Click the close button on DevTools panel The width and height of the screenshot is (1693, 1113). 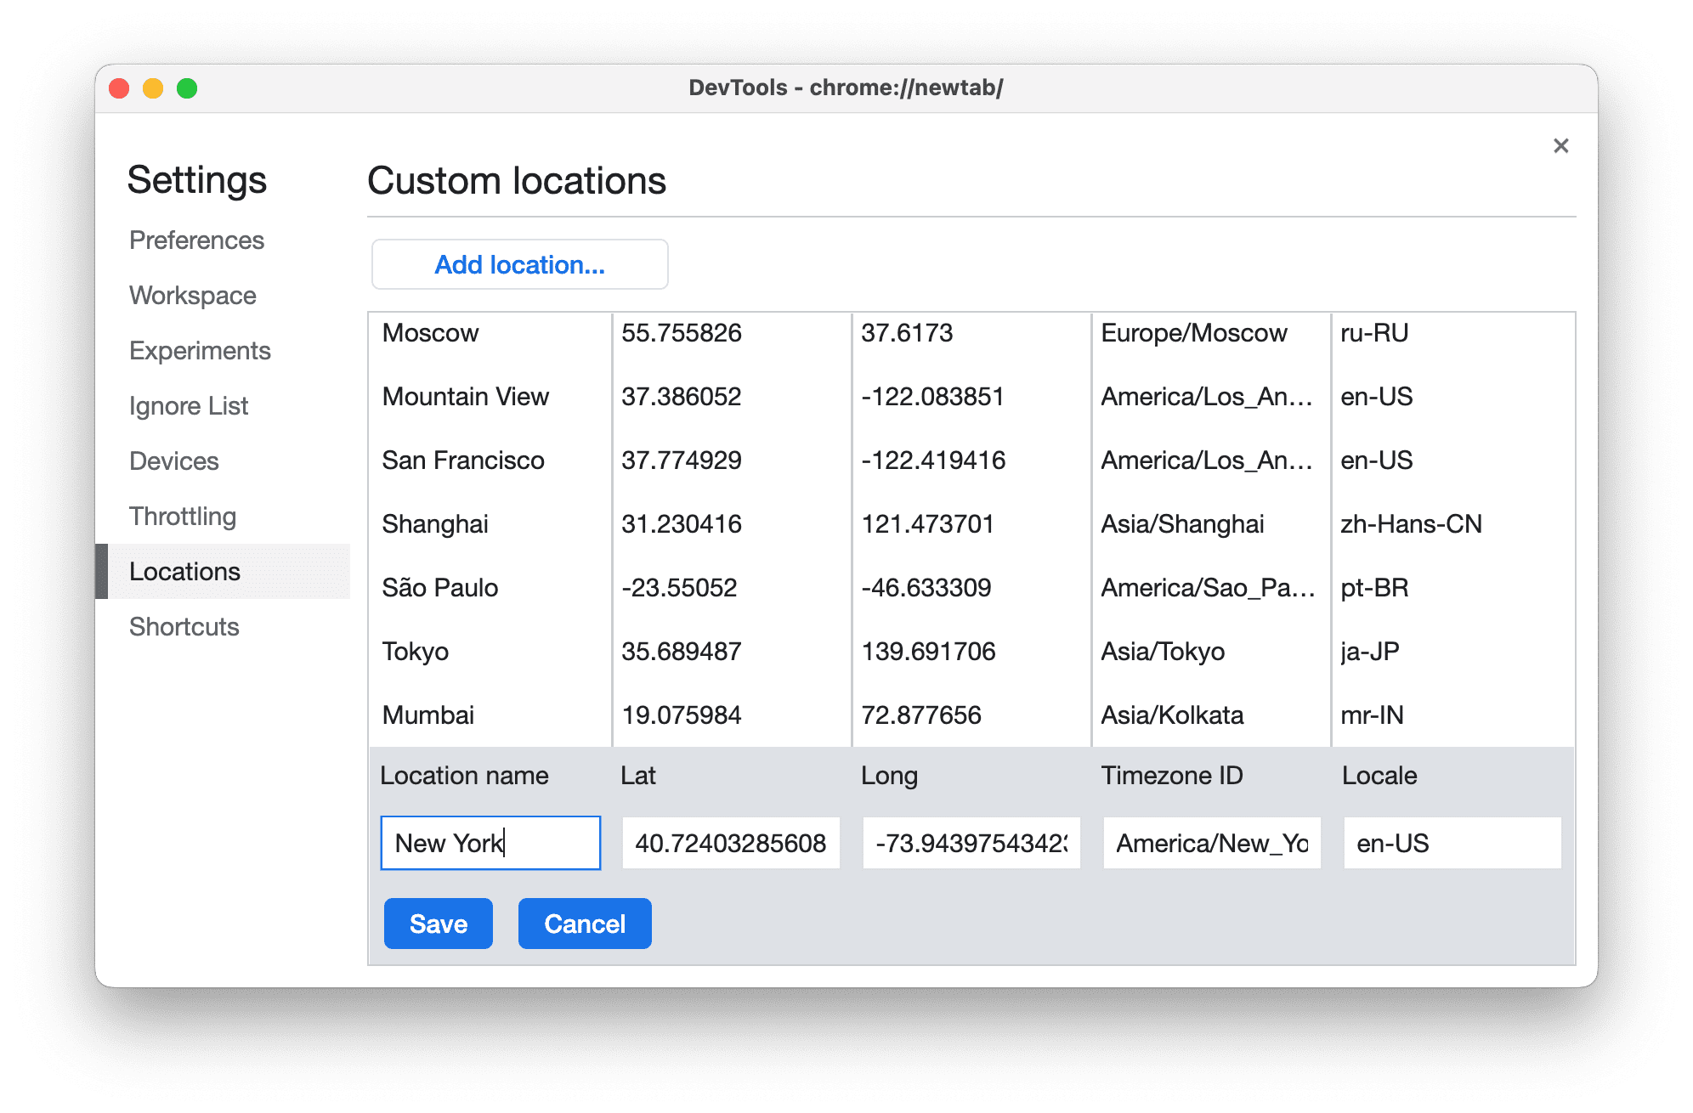(1561, 145)
